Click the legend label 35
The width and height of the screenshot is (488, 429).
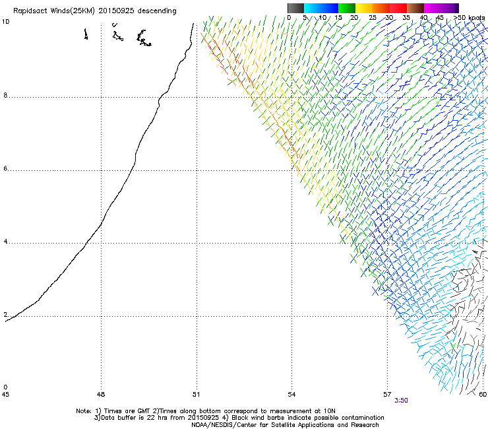[x=406, y=18]
